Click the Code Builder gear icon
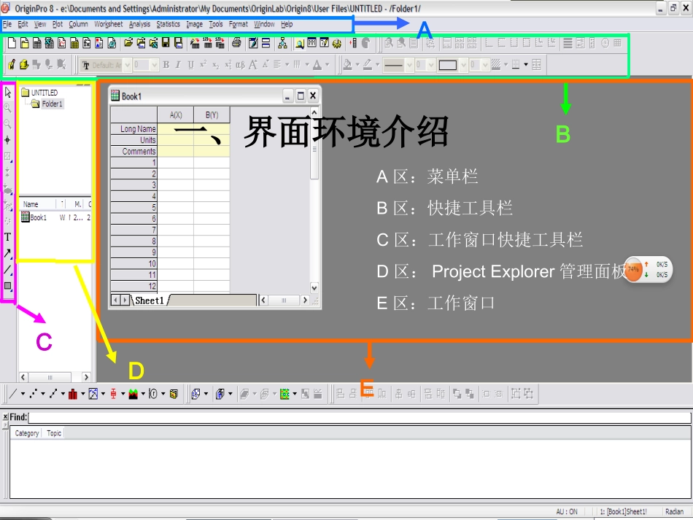The width and height of the screenshot is (693, 520). (337, 43)
